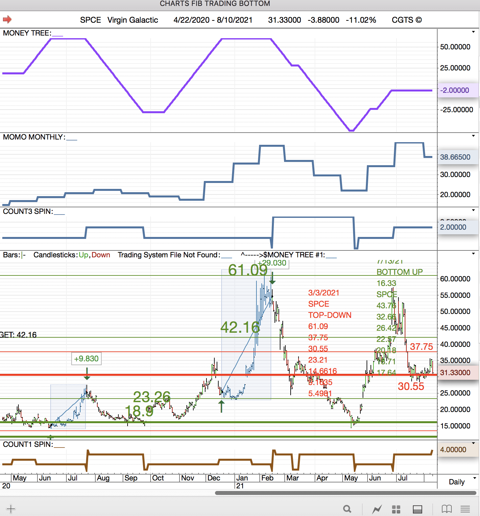This screenshot has height=516, width=480.
Task: Click the Candlesticks legend label
Action: [56, 255]
